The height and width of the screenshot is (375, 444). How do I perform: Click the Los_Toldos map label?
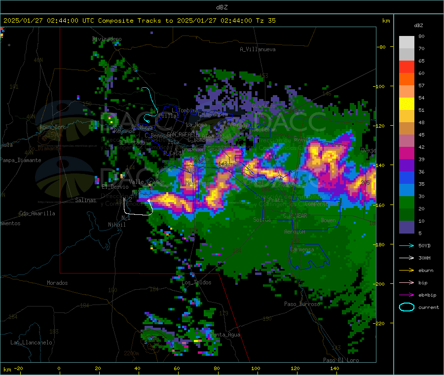[196, 282]
